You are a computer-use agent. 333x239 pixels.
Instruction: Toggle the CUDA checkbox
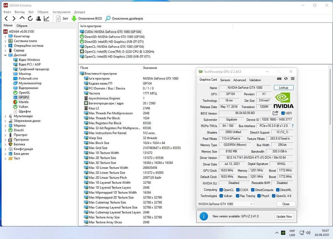[x=238, y=190]
